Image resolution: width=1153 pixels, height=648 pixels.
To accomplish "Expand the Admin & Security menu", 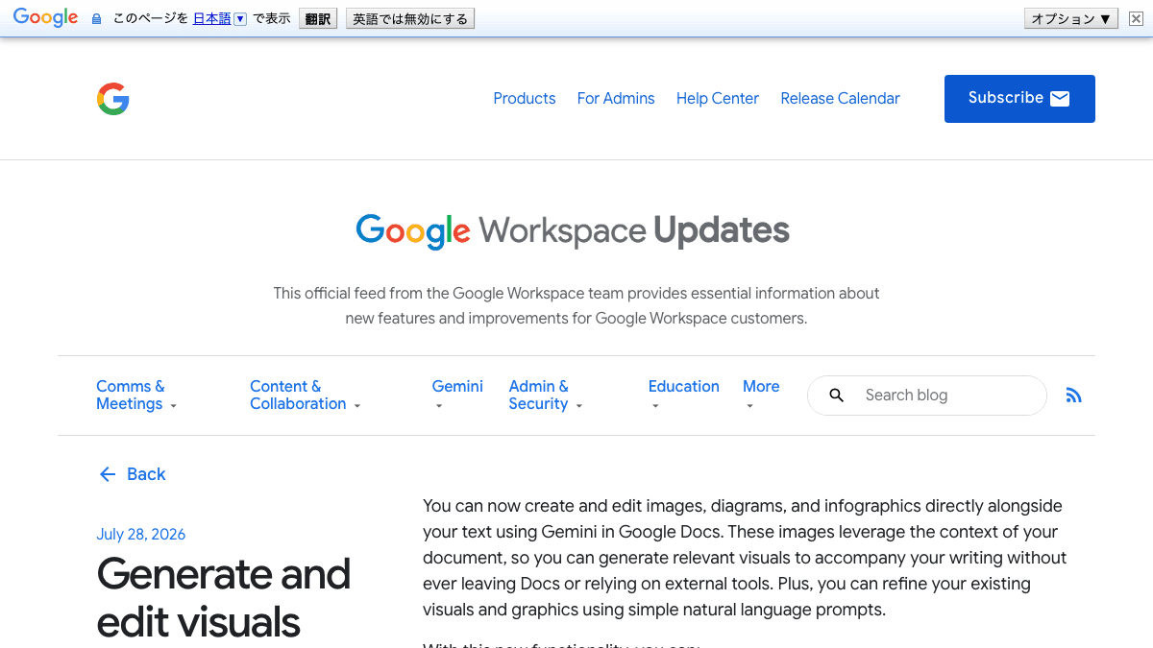I will point(546,396).
